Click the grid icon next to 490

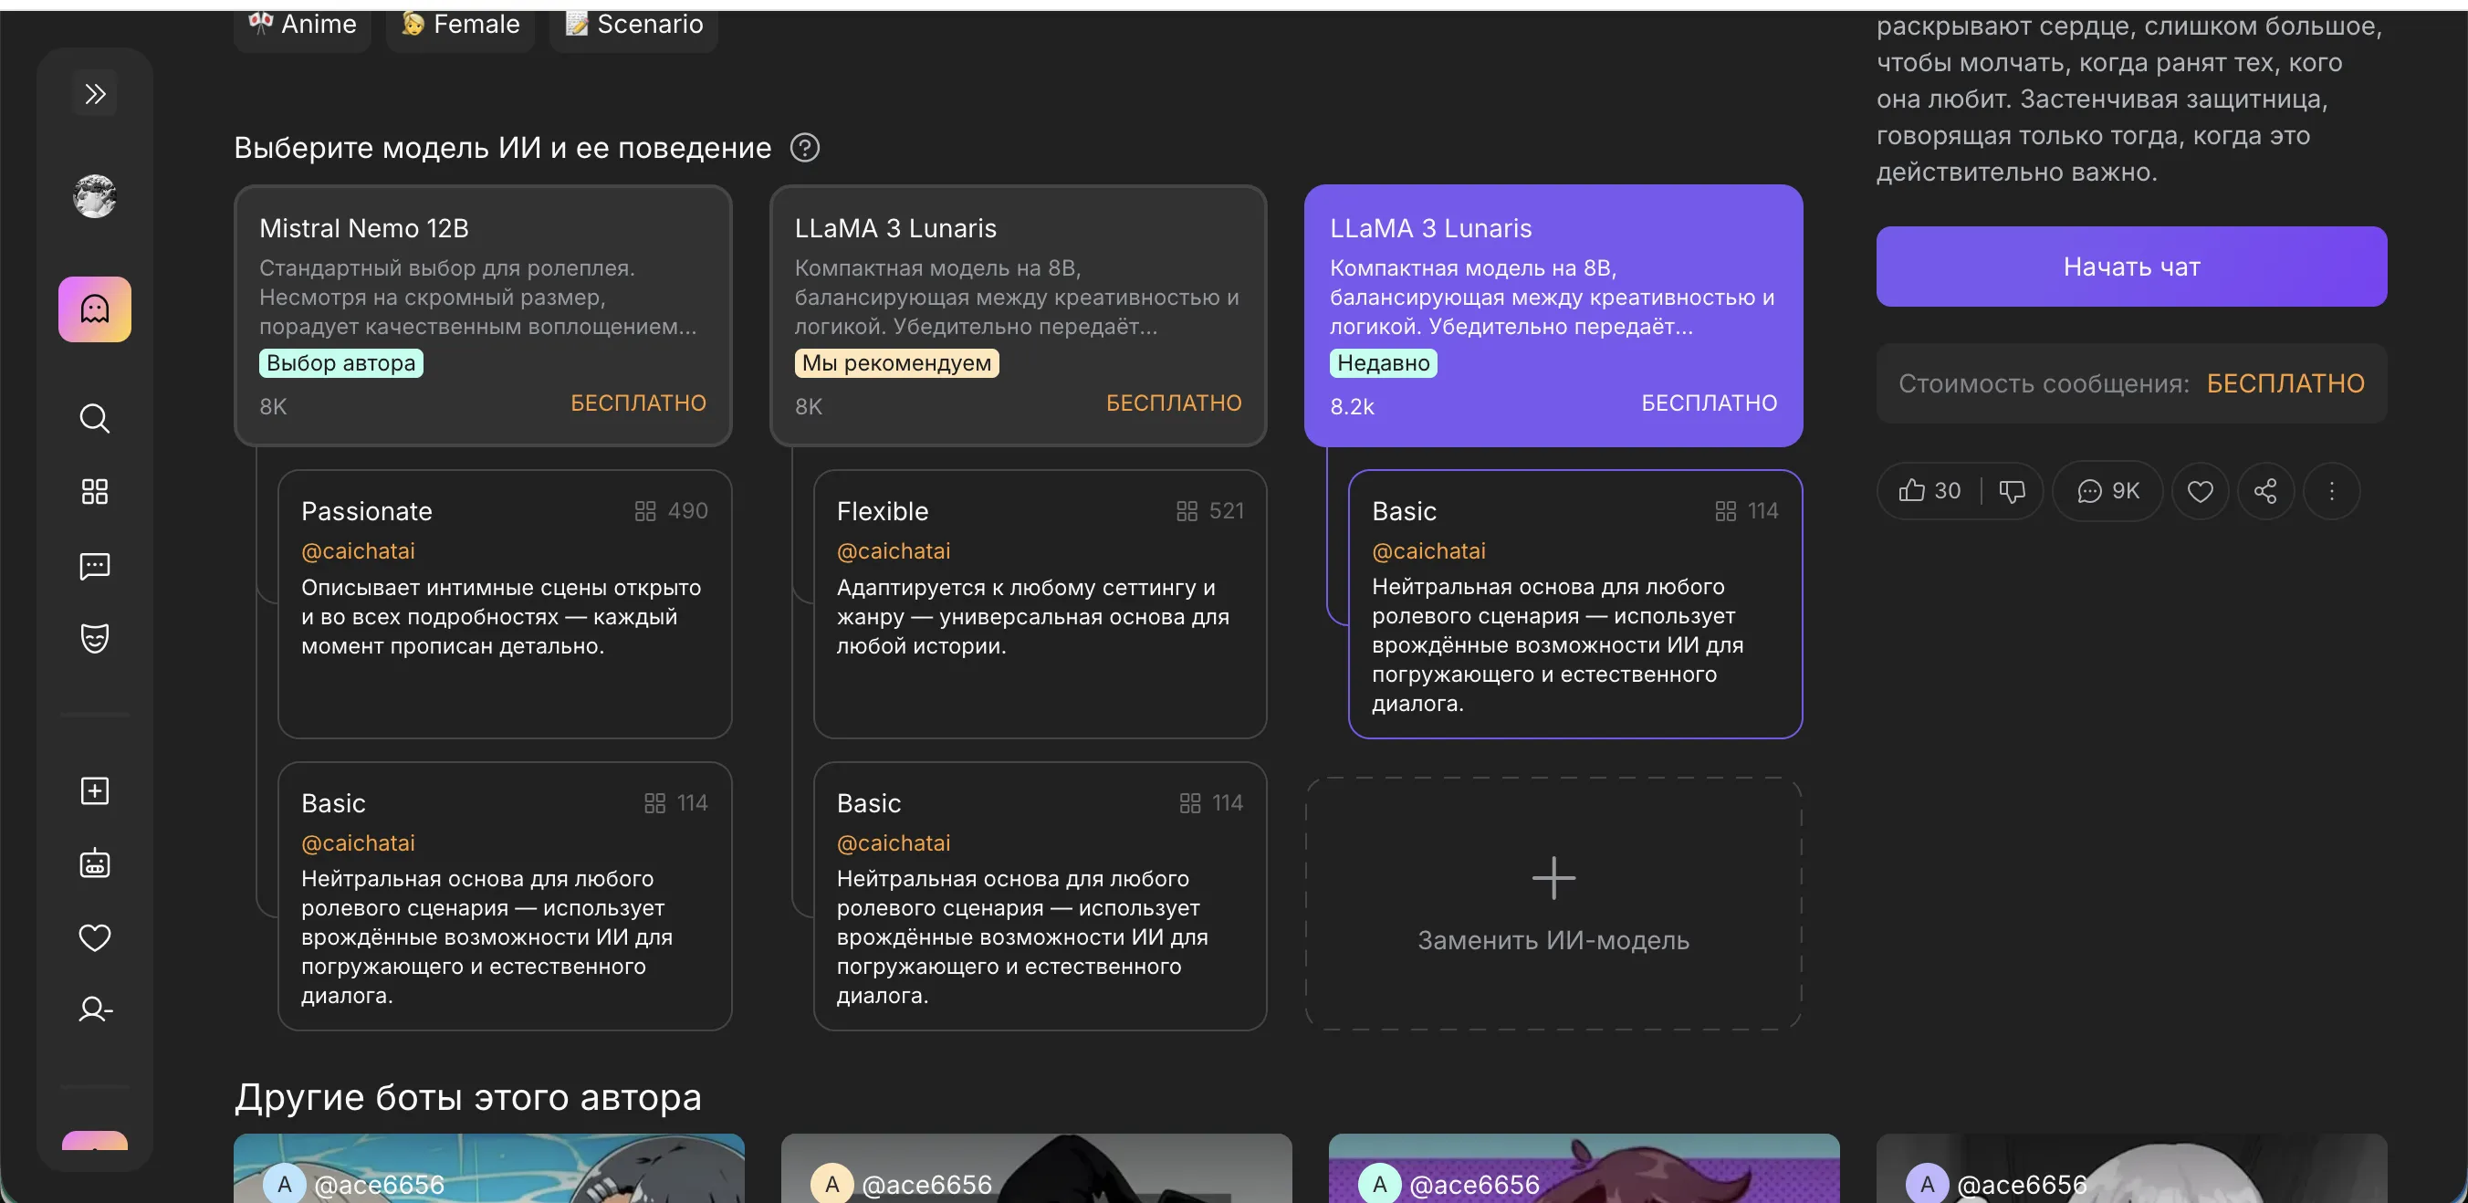point(645,511)
